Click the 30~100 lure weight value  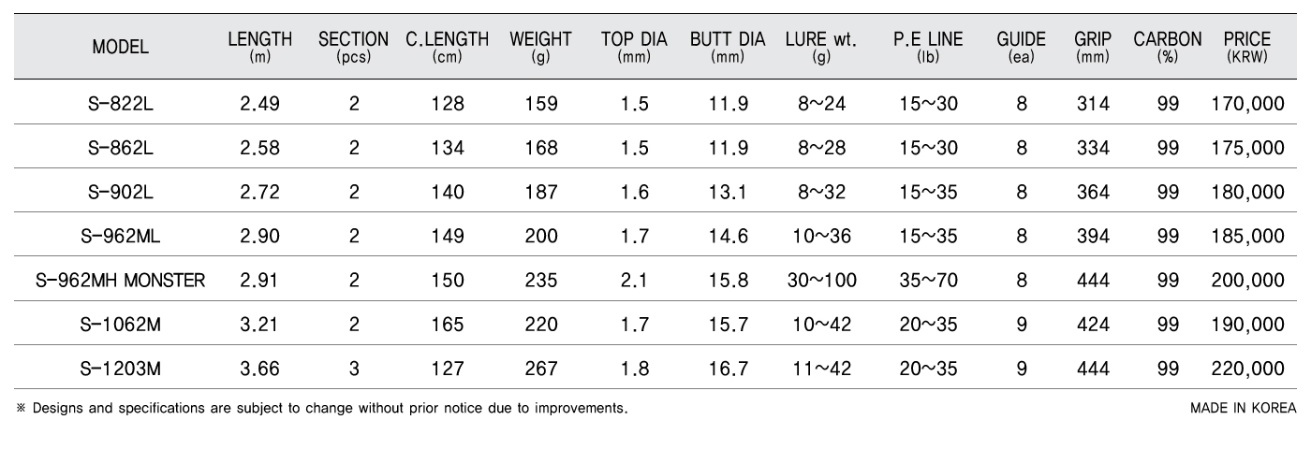tap(821, 280)
